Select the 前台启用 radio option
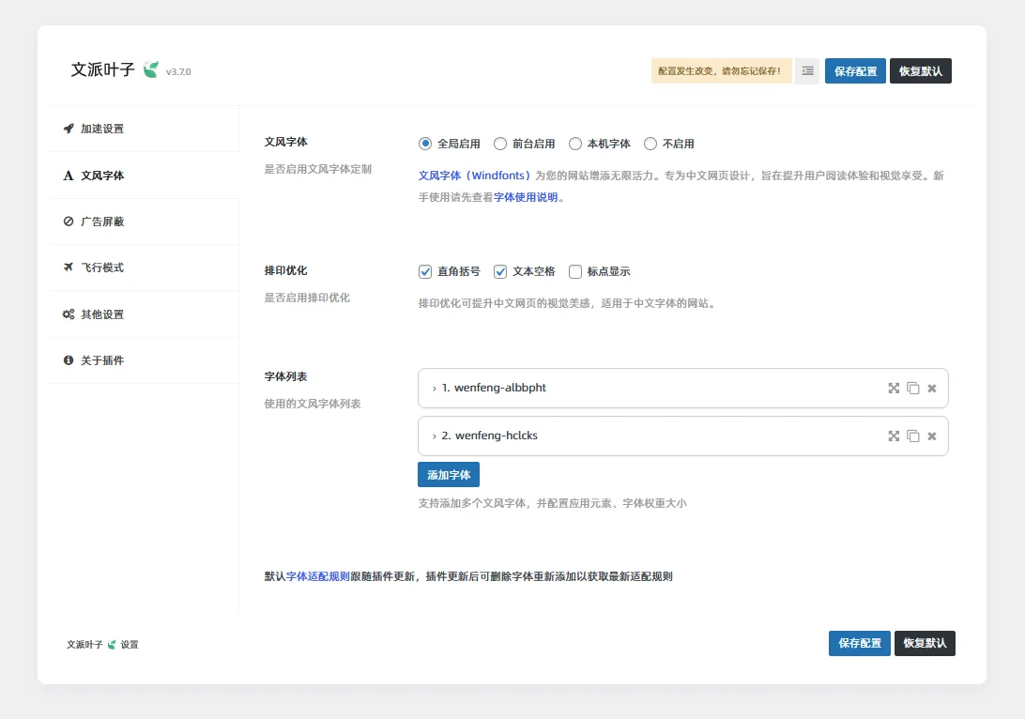The height and width of the screenshot is (719, 1025). point(500,145)
